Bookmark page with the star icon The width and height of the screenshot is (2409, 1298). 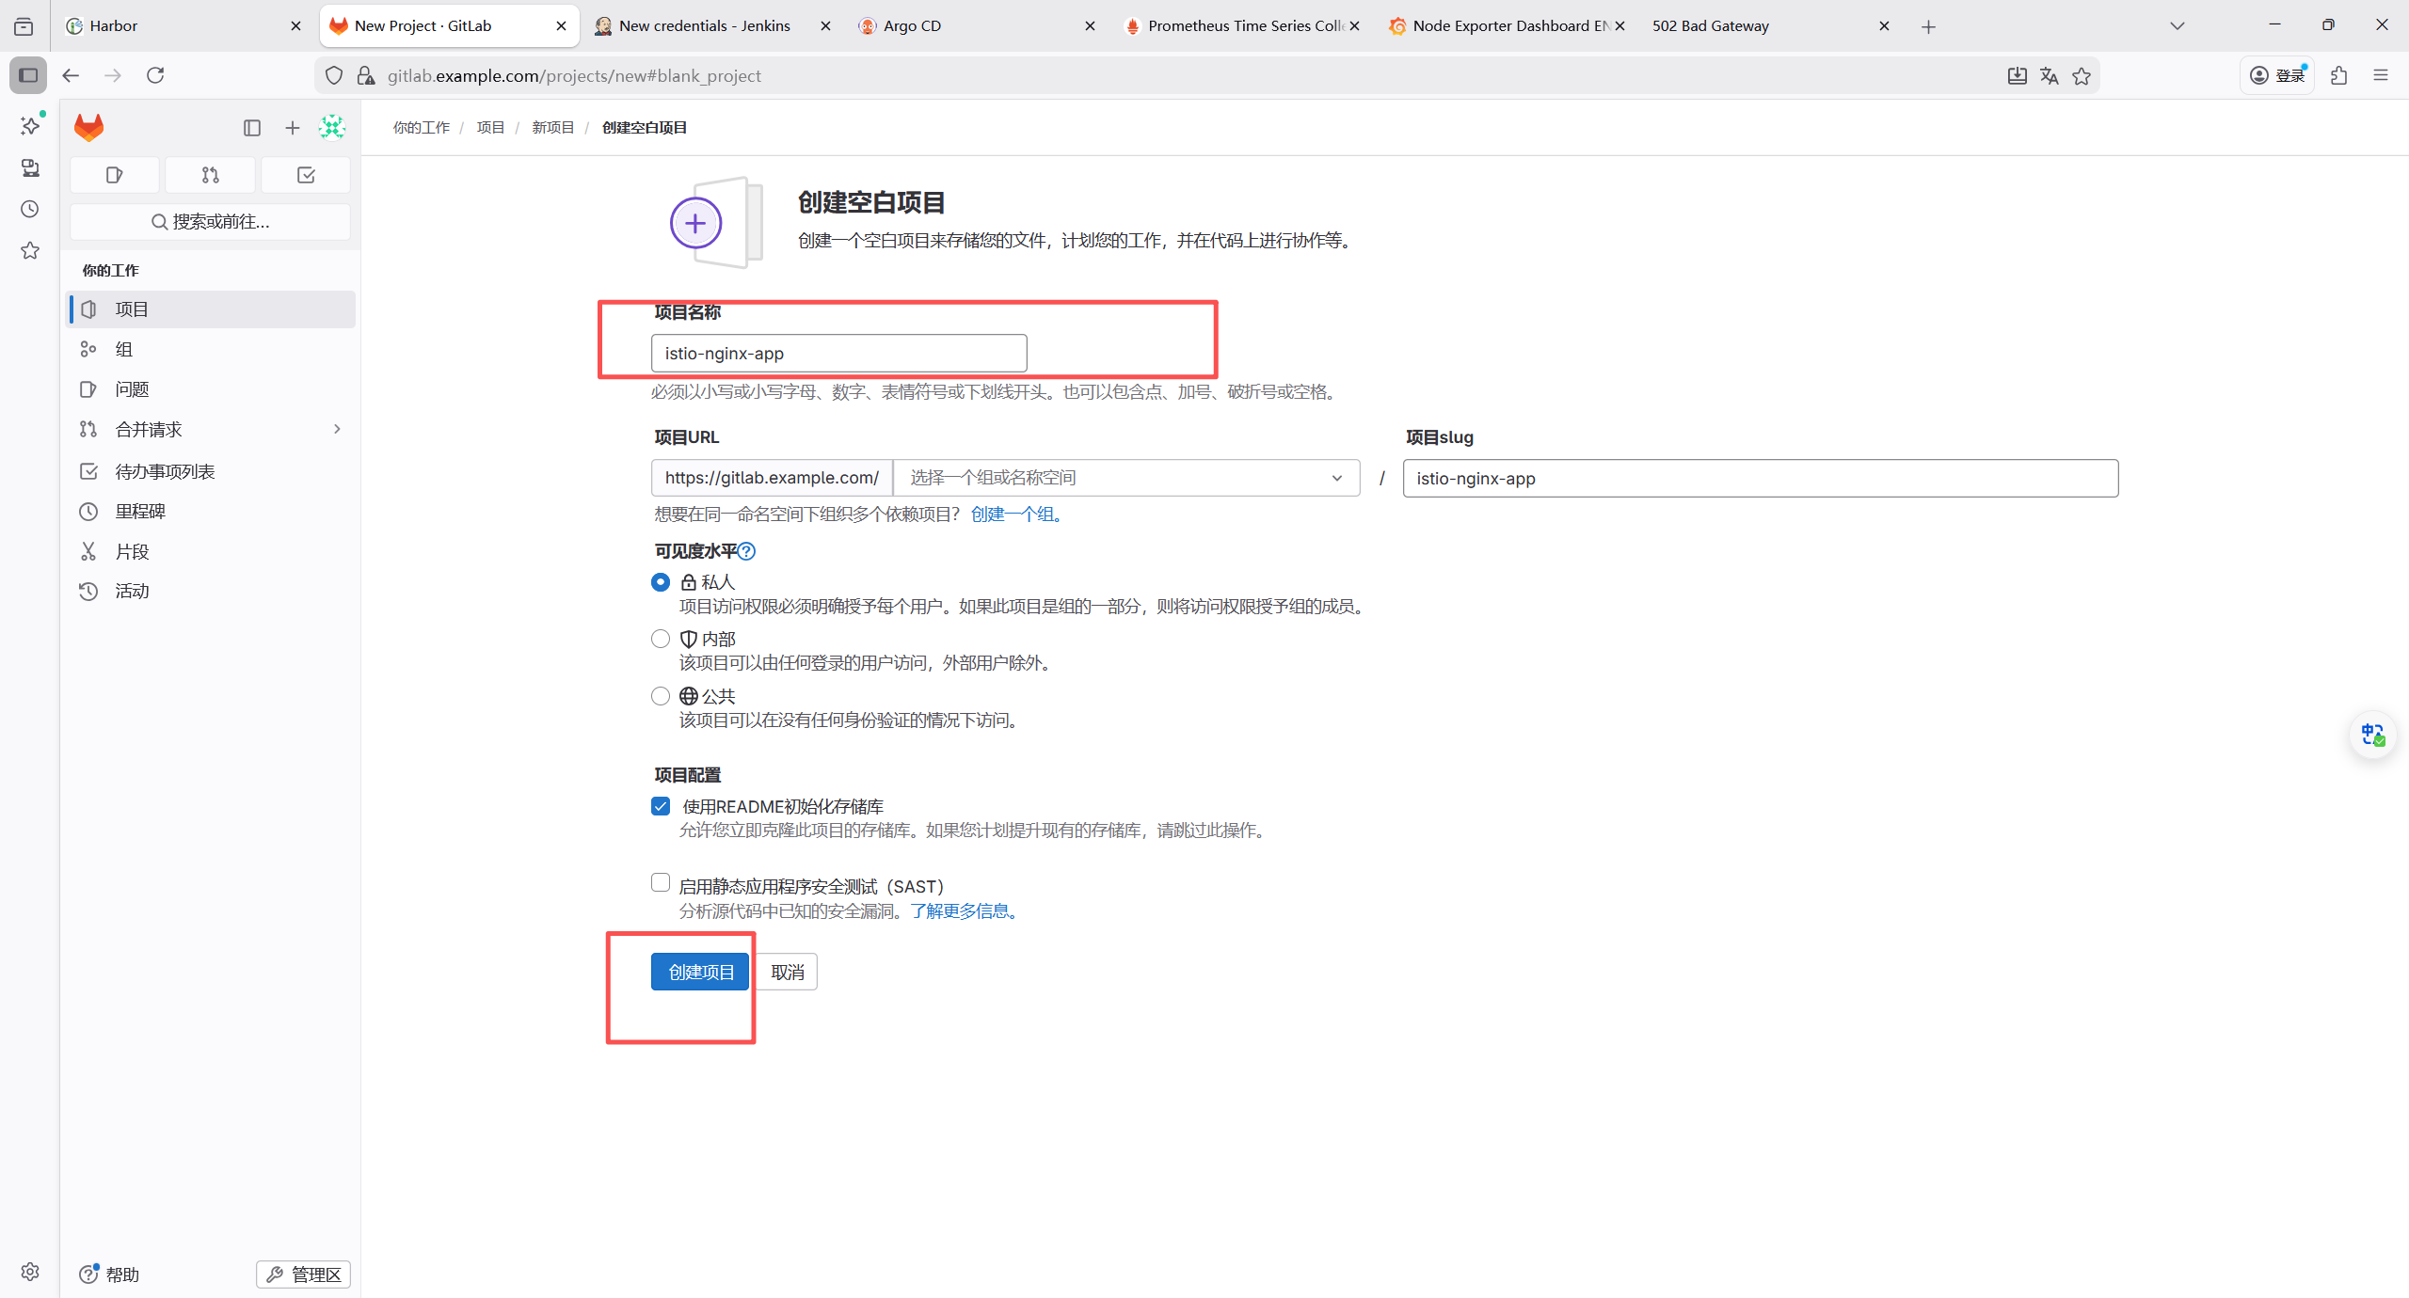2082,76
